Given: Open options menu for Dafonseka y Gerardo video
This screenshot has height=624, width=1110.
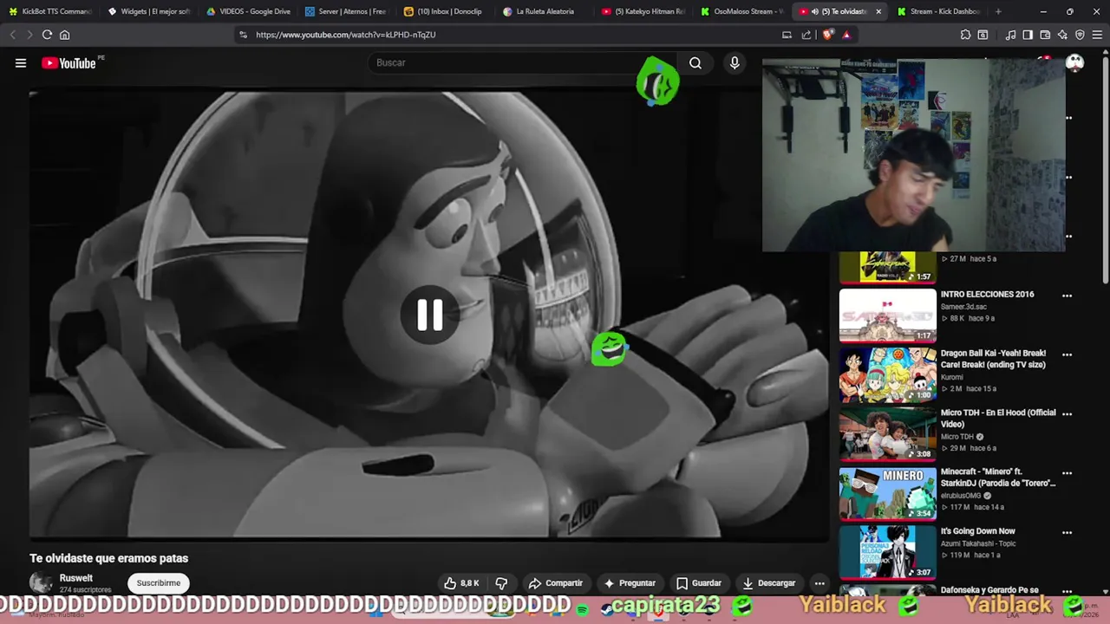Looking at the screenshot, I should (1068, 591).
